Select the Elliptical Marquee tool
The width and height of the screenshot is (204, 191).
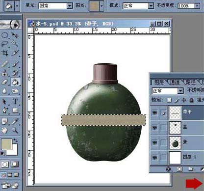[x=5, y=35]
